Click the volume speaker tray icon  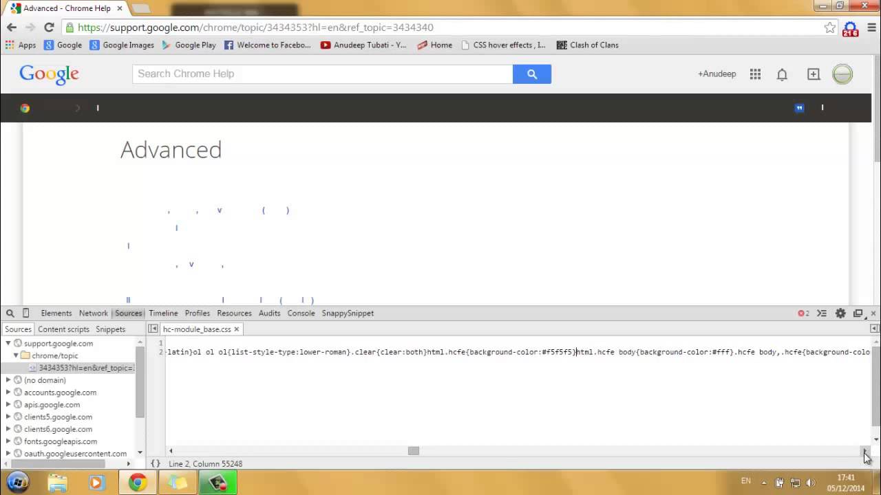[811, 483]
